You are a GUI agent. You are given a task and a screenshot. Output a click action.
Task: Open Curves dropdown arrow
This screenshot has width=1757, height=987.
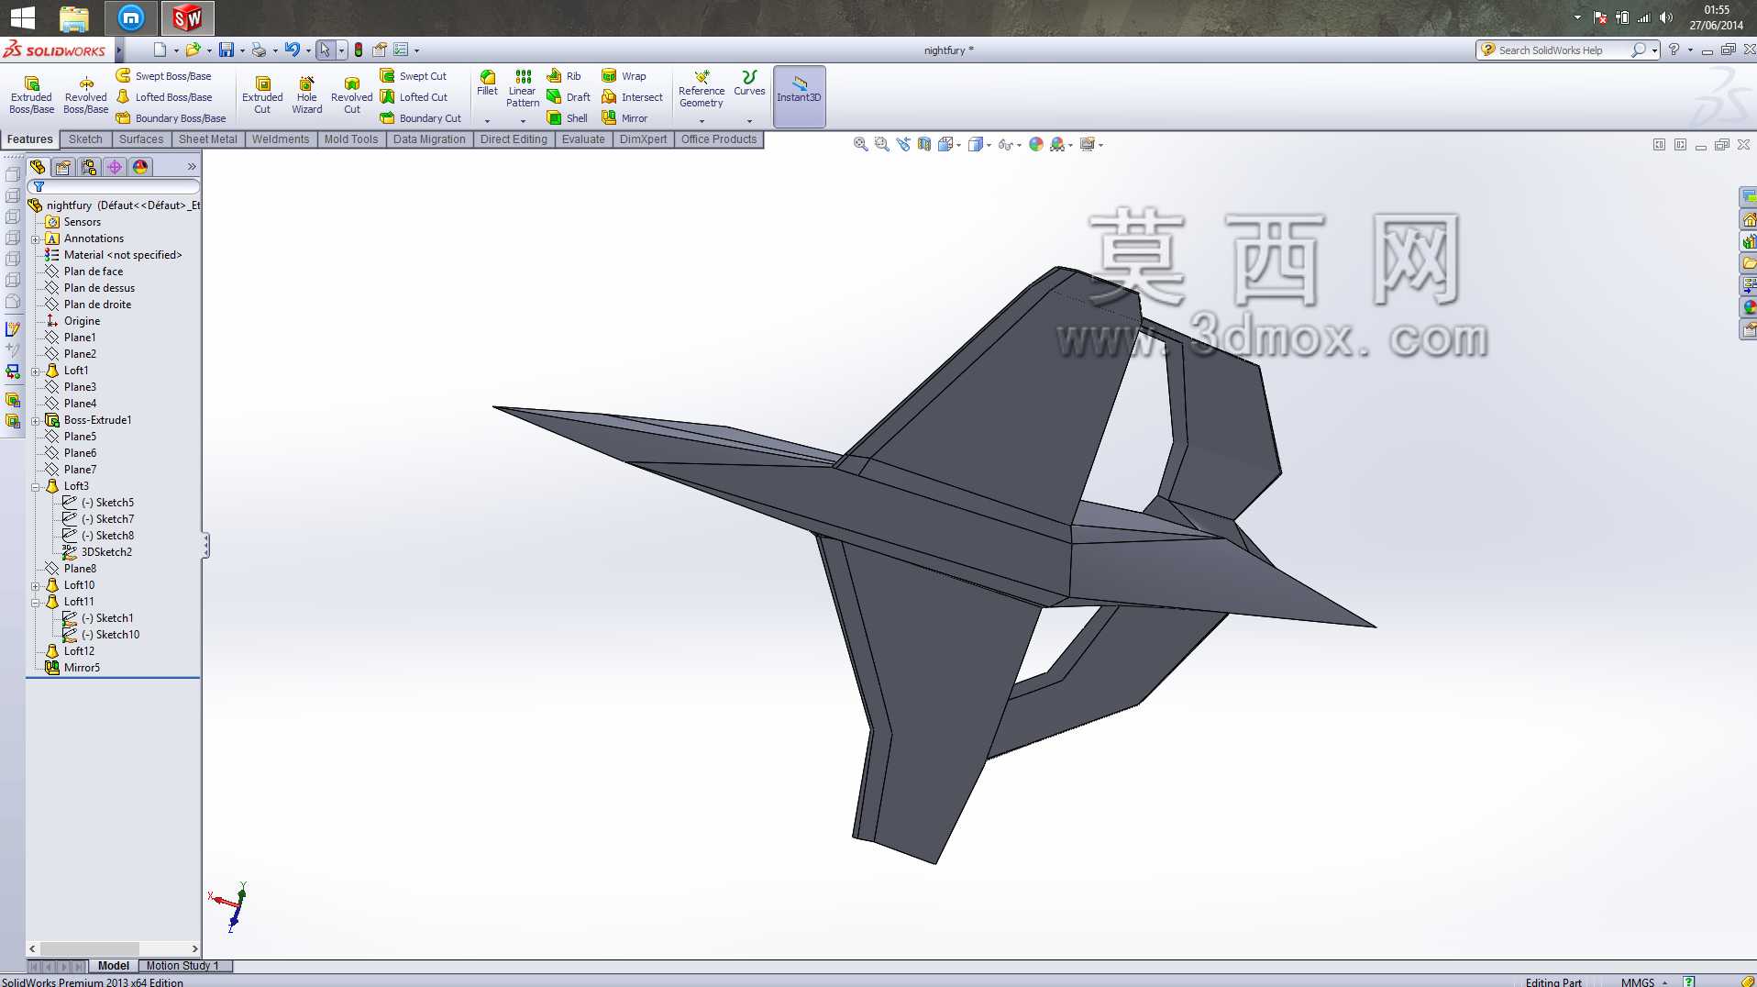pos(749,121)
